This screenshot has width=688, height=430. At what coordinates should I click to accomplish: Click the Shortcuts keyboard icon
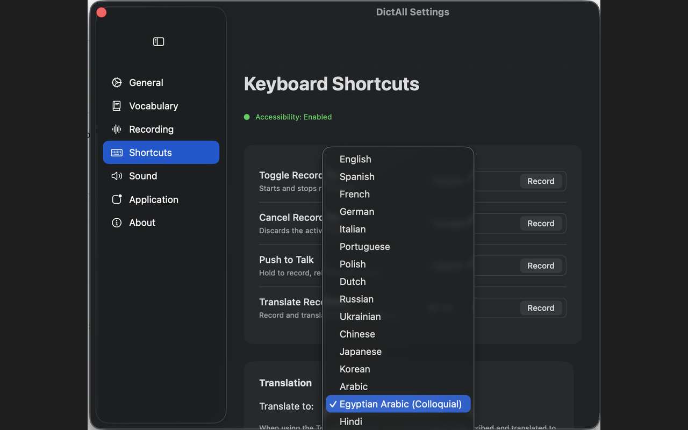click(x=117, y=153)
